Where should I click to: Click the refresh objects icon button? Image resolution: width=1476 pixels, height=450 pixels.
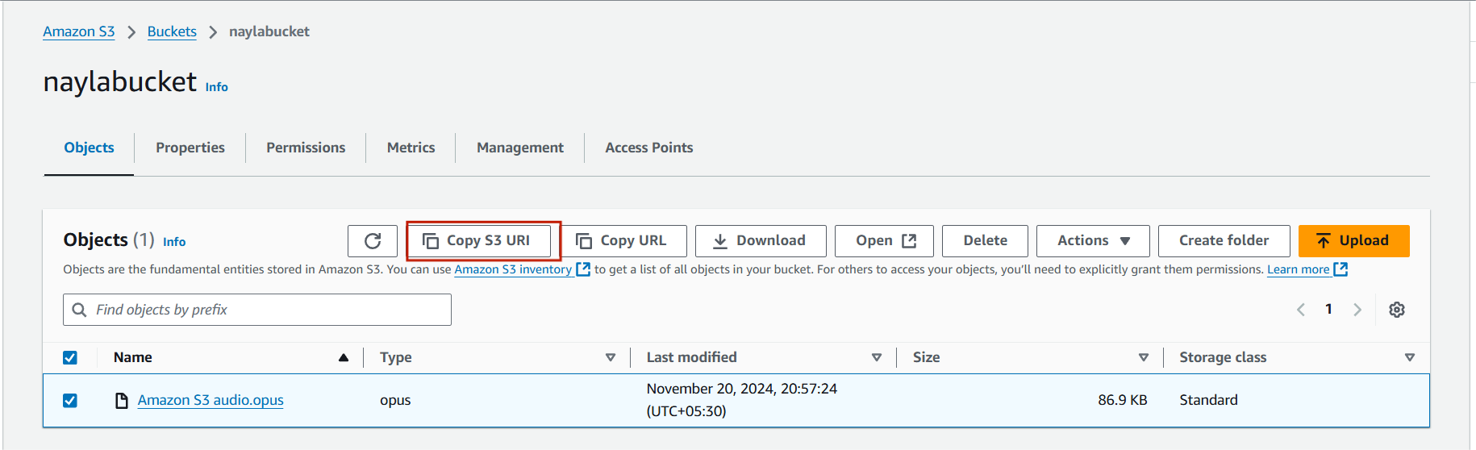coord(373,241)
